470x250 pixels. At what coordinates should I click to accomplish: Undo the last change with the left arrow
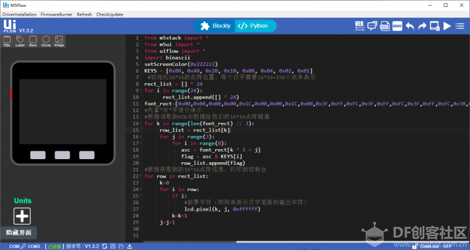[x=410, y=26]
